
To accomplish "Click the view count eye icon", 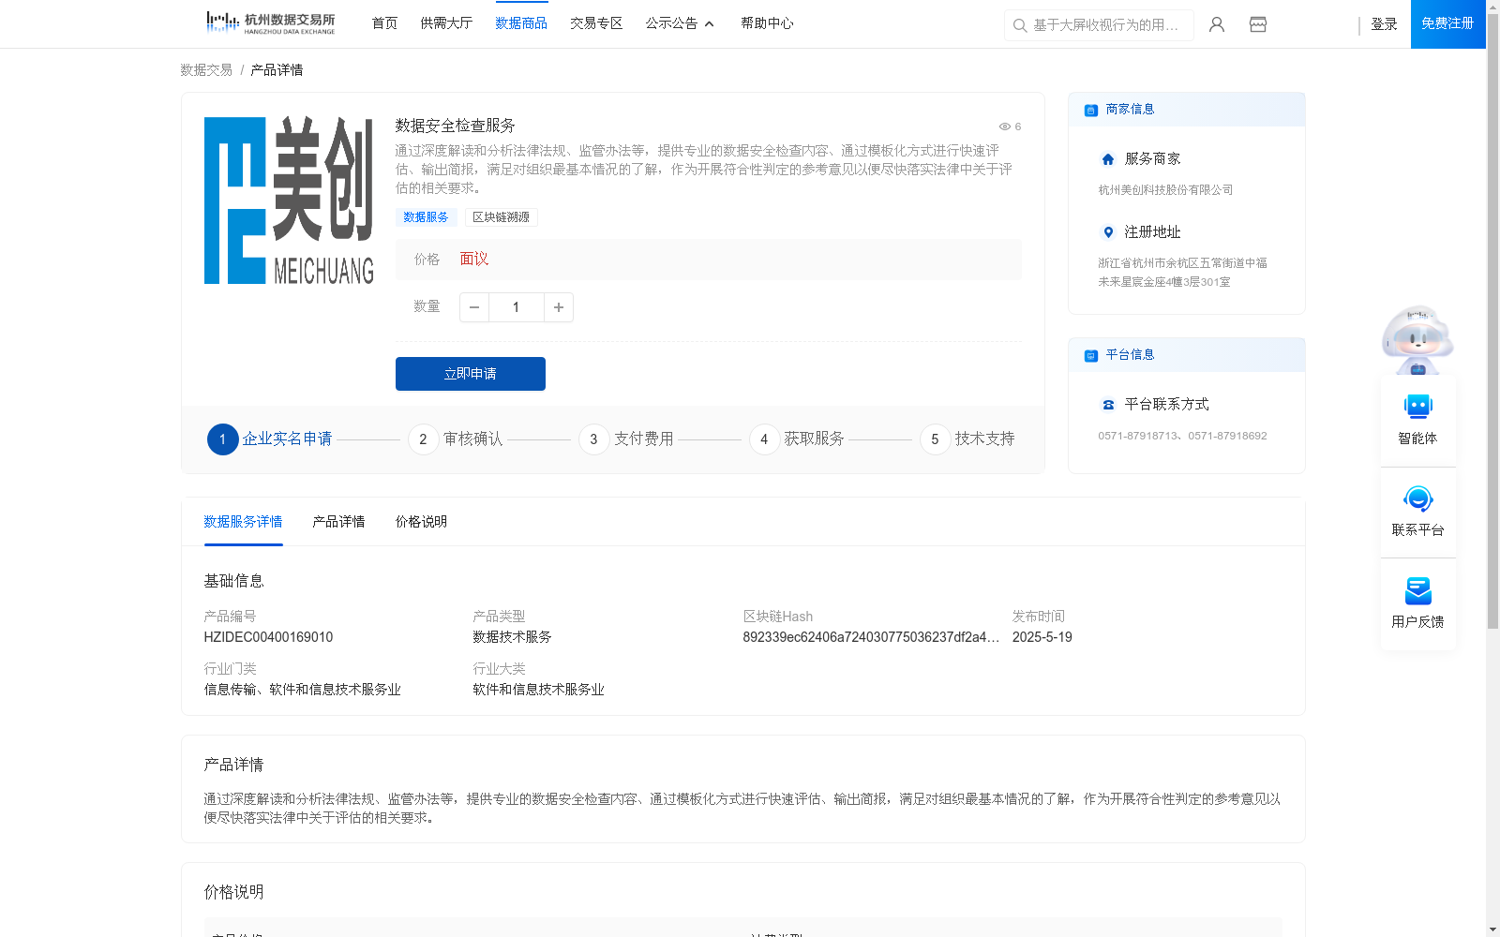I will click(x=1004, y=126).
